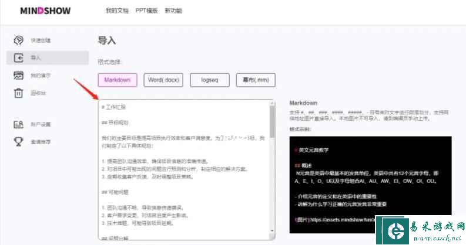Click the 回收站 trash can icon
The height and width of the screenshot is (245, 466).
(19, 93)
